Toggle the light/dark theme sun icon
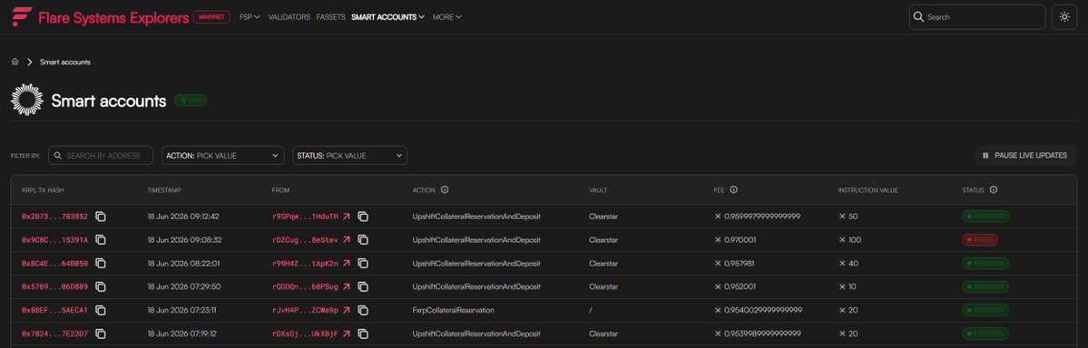The width and height of the screenshot is (1088, 348). (x=1064, y=17)
